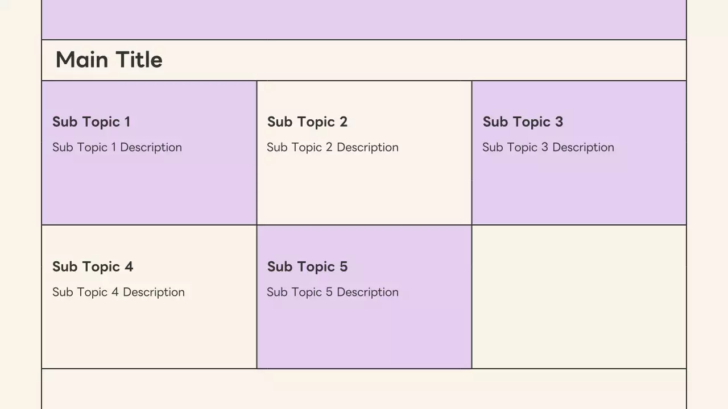
Task: Select the Sub Topic 2 heading
Action: tap(307, 122)
